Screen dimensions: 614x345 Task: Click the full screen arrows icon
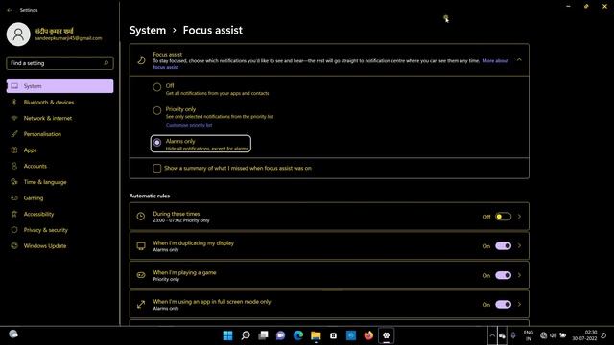[141, 305]
